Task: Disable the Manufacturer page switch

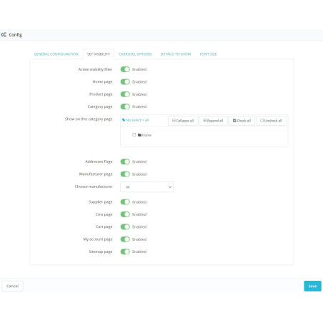Action: click(125, 174)
